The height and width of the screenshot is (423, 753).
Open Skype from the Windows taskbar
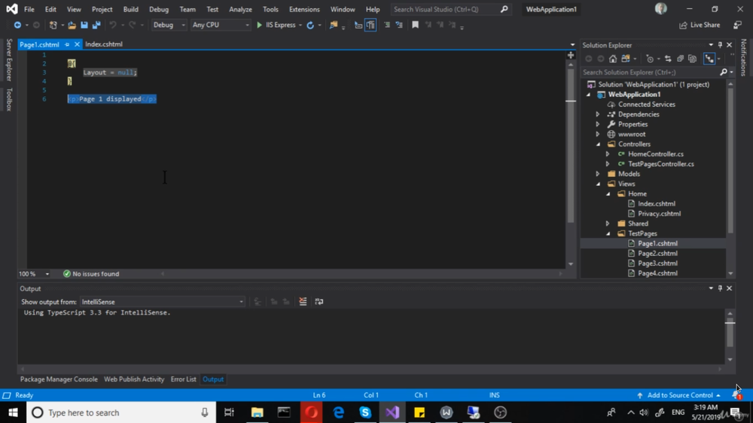365,412
